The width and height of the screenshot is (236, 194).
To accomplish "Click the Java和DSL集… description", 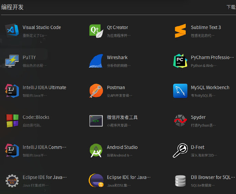I will point(119,185).
